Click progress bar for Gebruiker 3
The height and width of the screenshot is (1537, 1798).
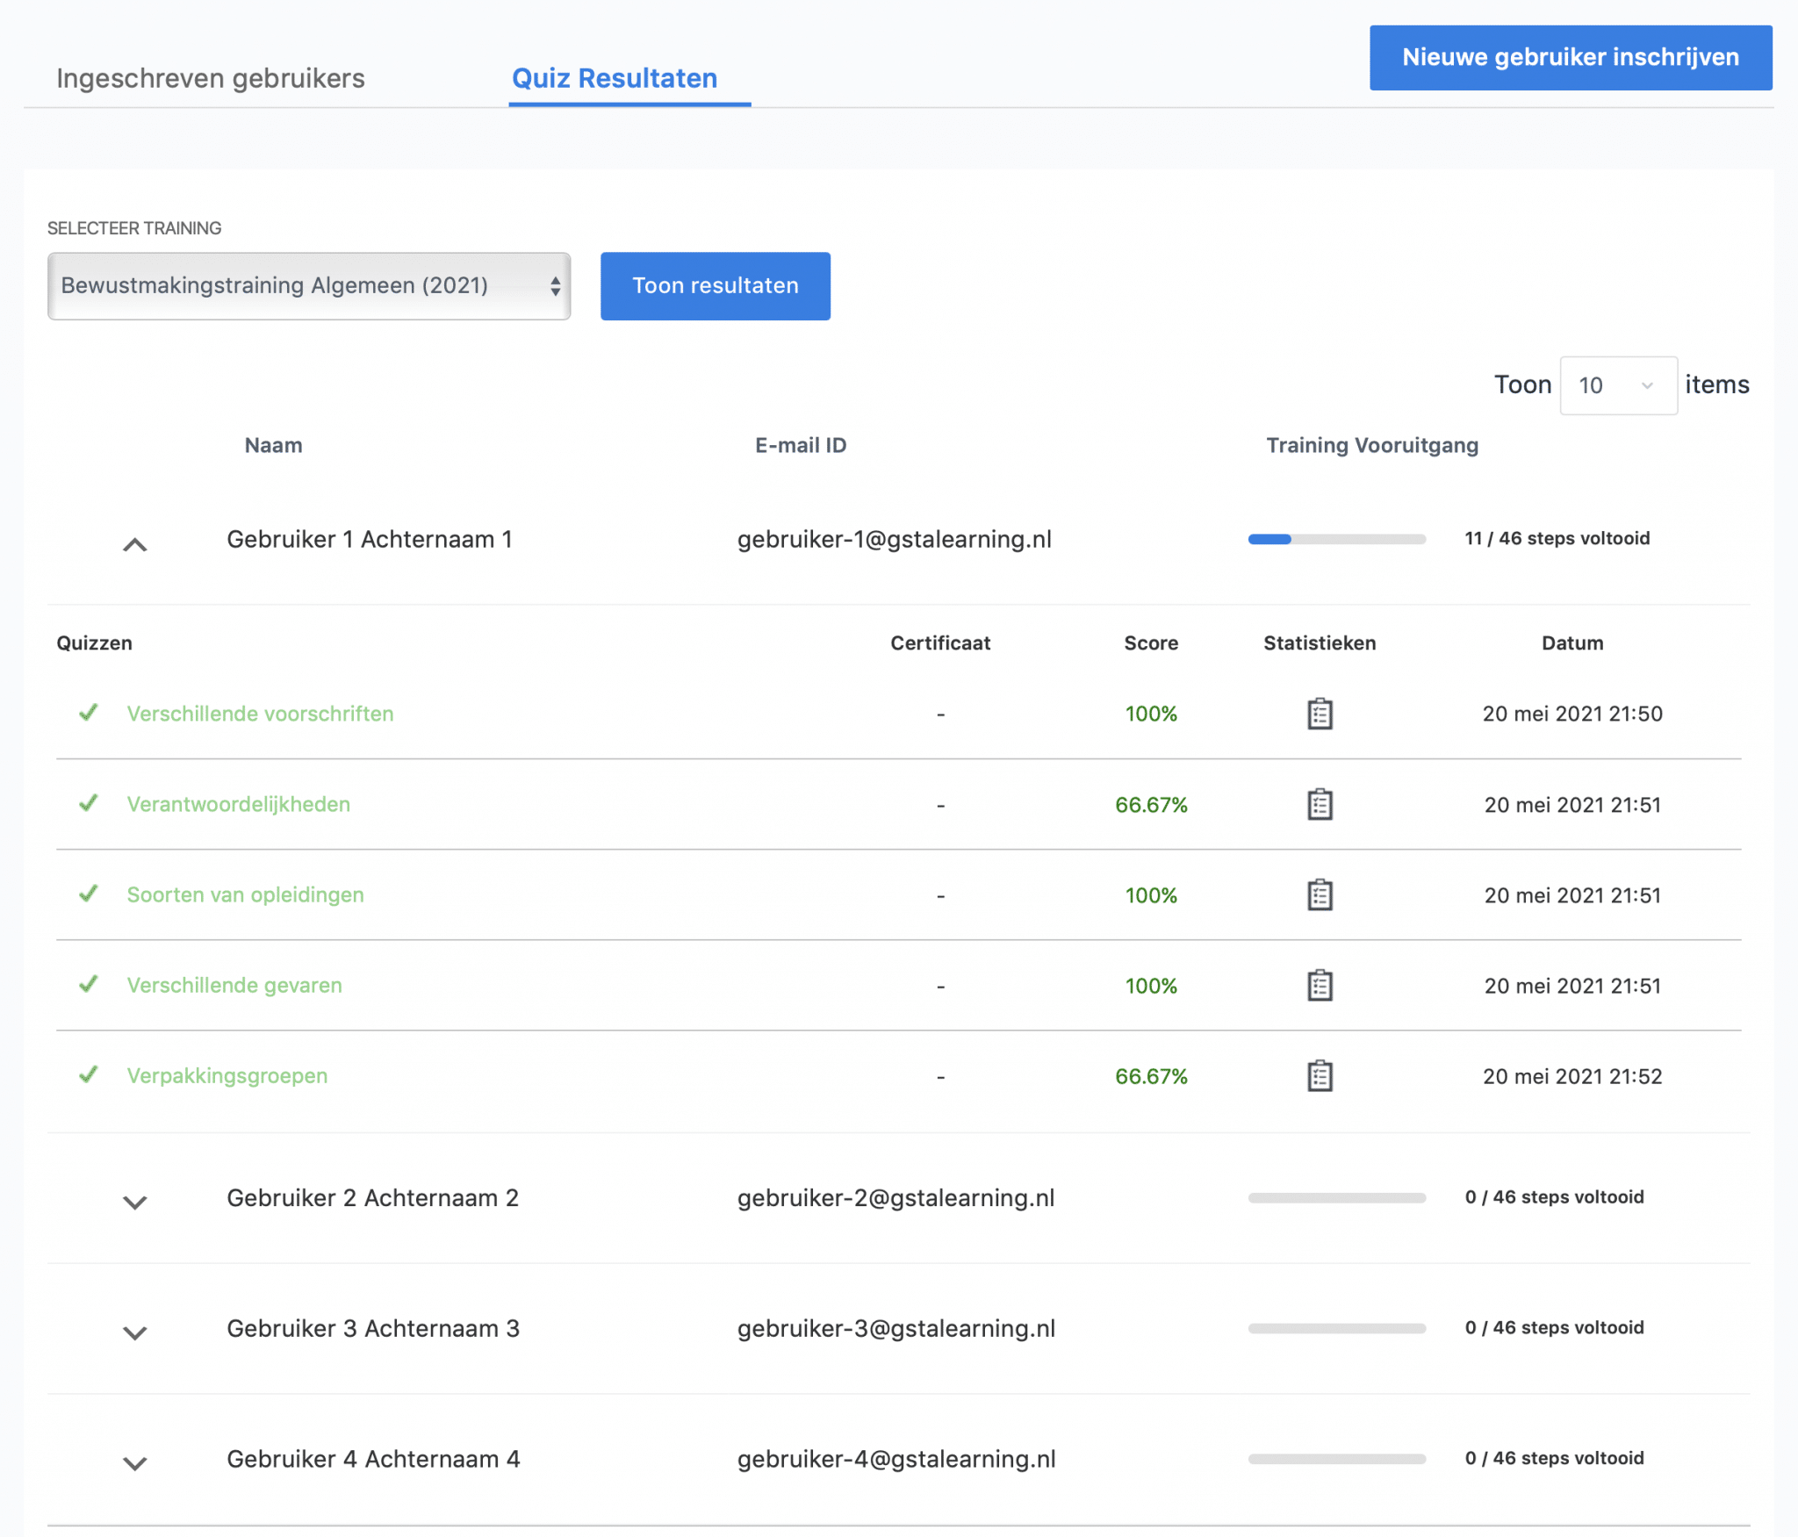point(1337,1328)
